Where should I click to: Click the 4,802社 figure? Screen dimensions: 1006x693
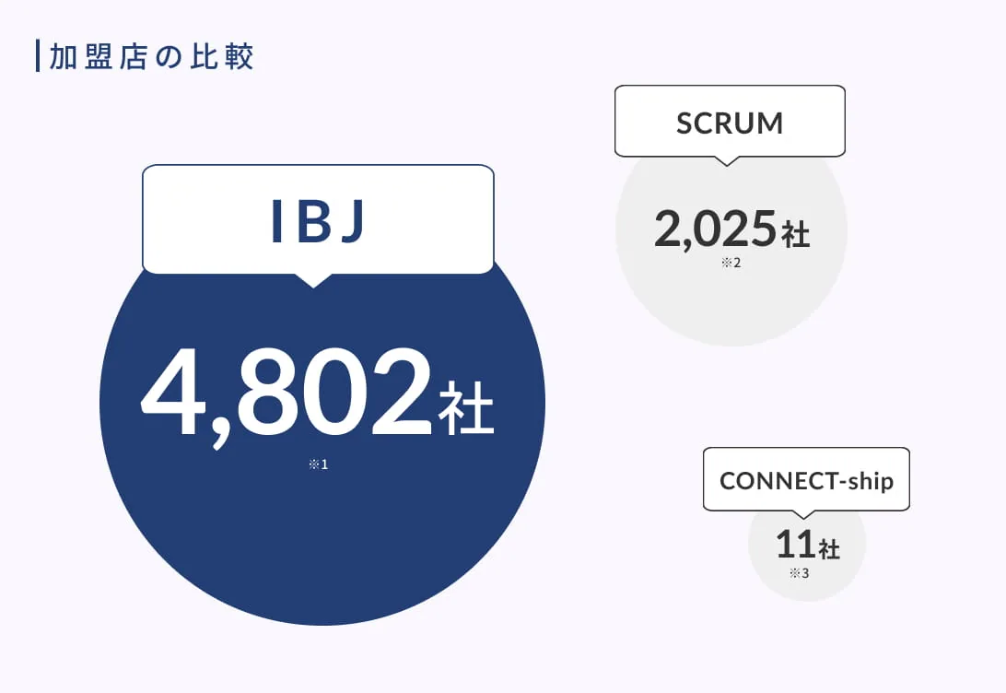tap(317, 398)
